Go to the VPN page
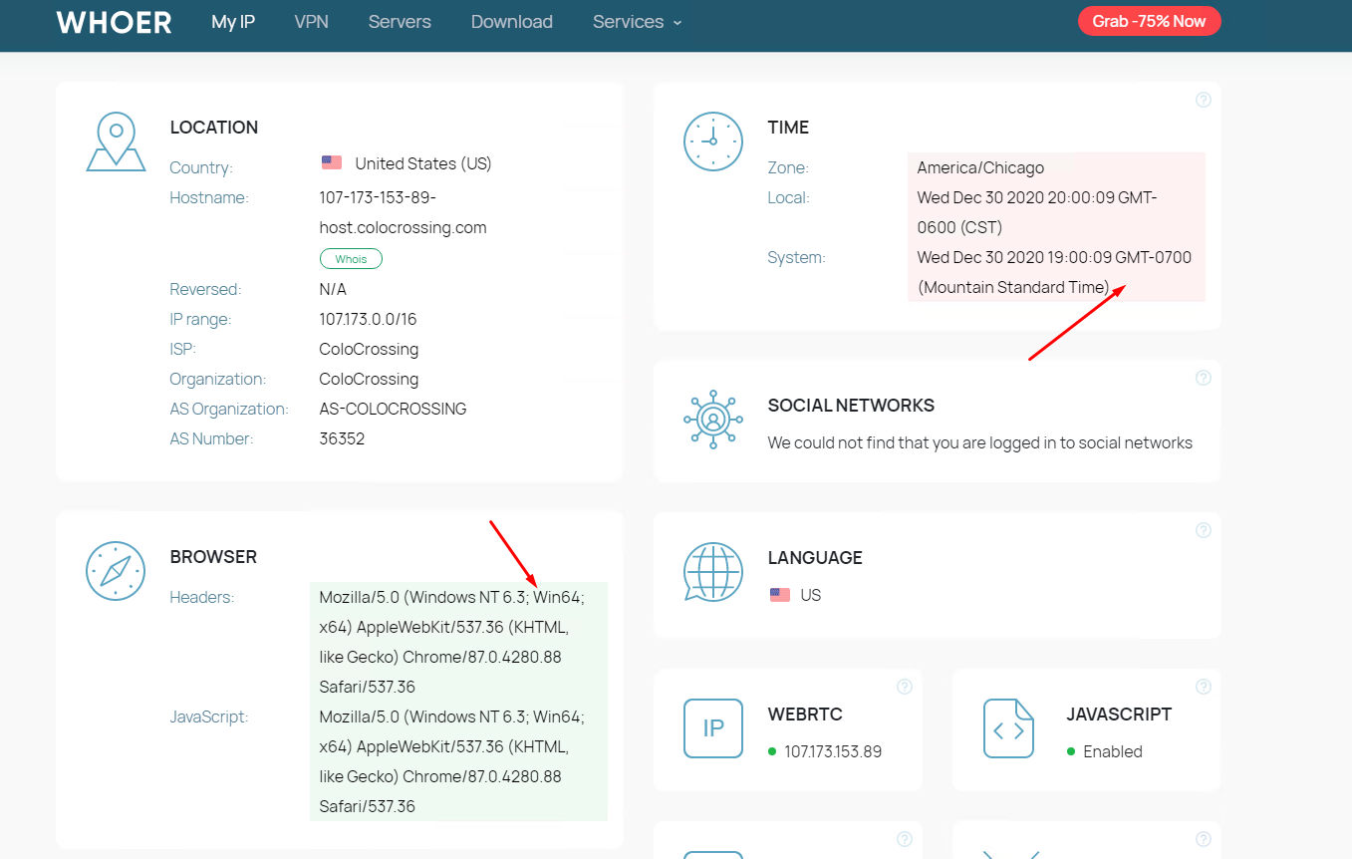This screenshot has width=1352, height=859. click(311, 22)
